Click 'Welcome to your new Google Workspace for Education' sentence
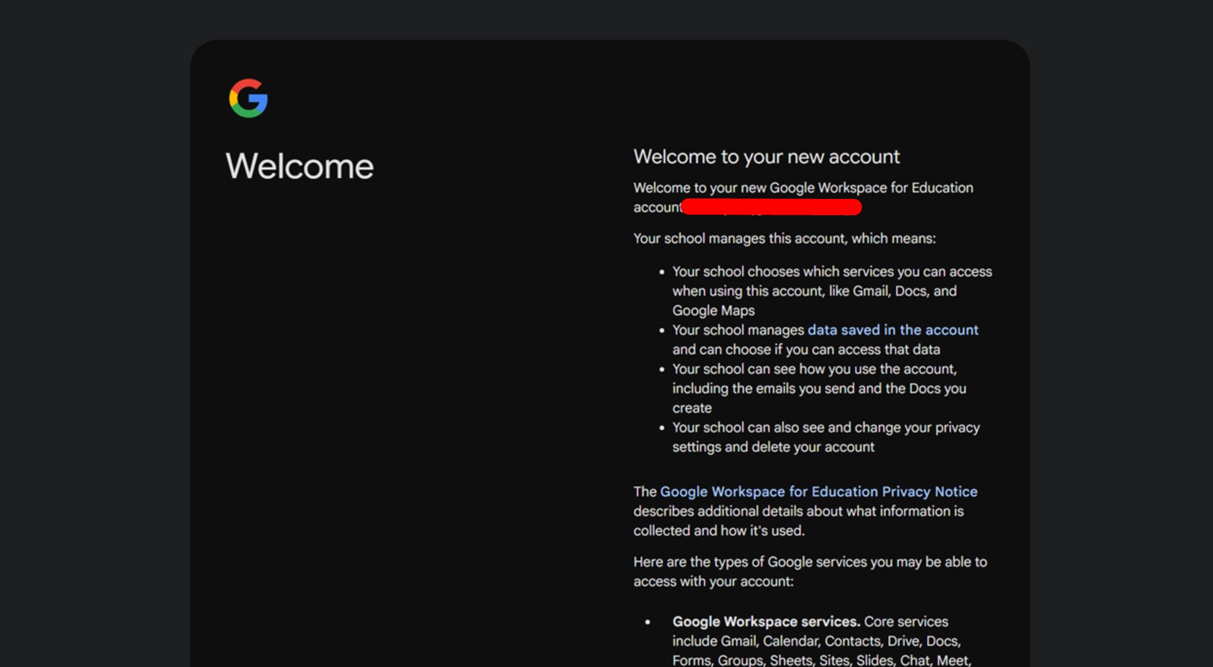Image resolution: width=1213 pixels, height=667 pixels. tap(803, 198)
